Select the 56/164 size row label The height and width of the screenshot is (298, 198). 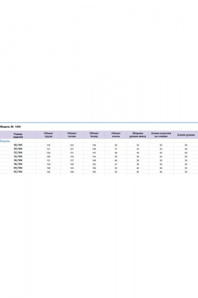(18, 160)
